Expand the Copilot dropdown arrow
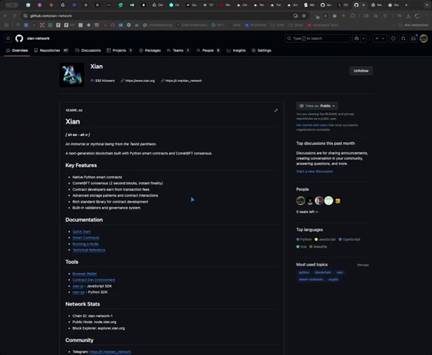 363,38
